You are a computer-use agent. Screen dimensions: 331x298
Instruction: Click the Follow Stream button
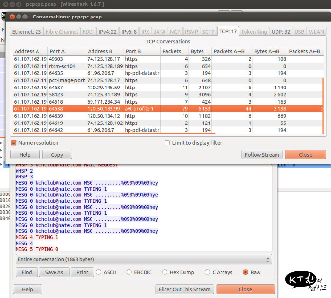point(262,155)
